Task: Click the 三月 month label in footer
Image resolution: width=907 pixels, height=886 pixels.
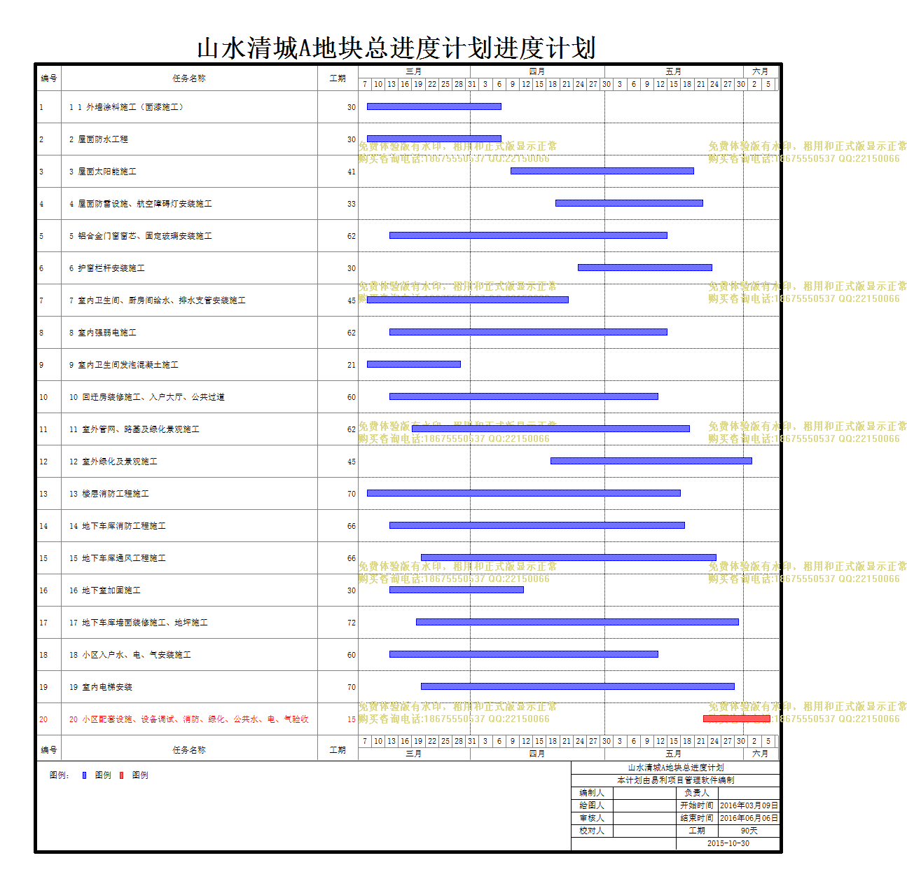Action: point(414,754)
